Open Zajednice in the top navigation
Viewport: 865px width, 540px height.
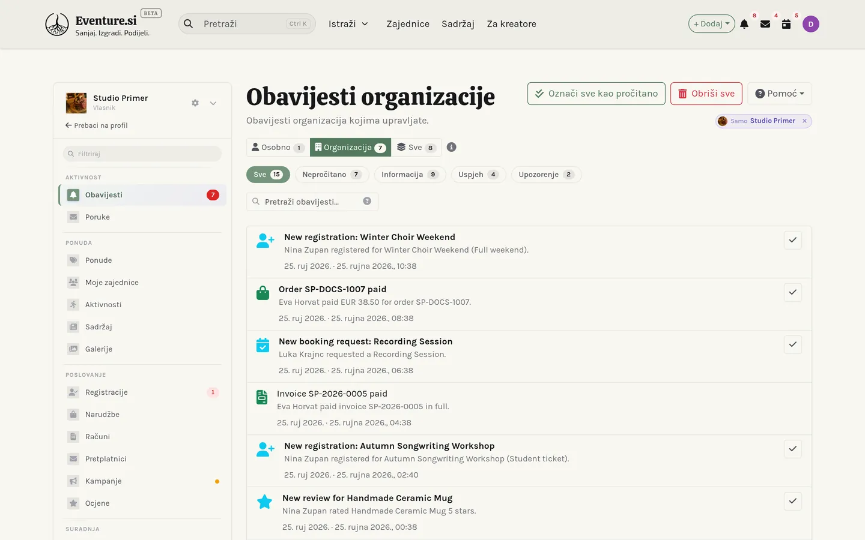[408, 24]
